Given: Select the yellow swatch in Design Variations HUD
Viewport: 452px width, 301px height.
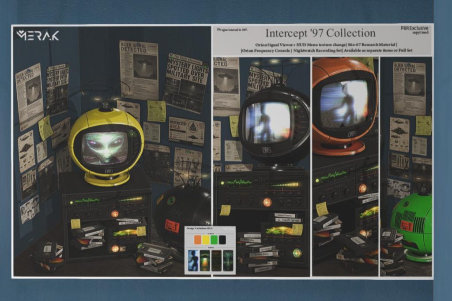Looking at the screenshot, I should 206,240.
